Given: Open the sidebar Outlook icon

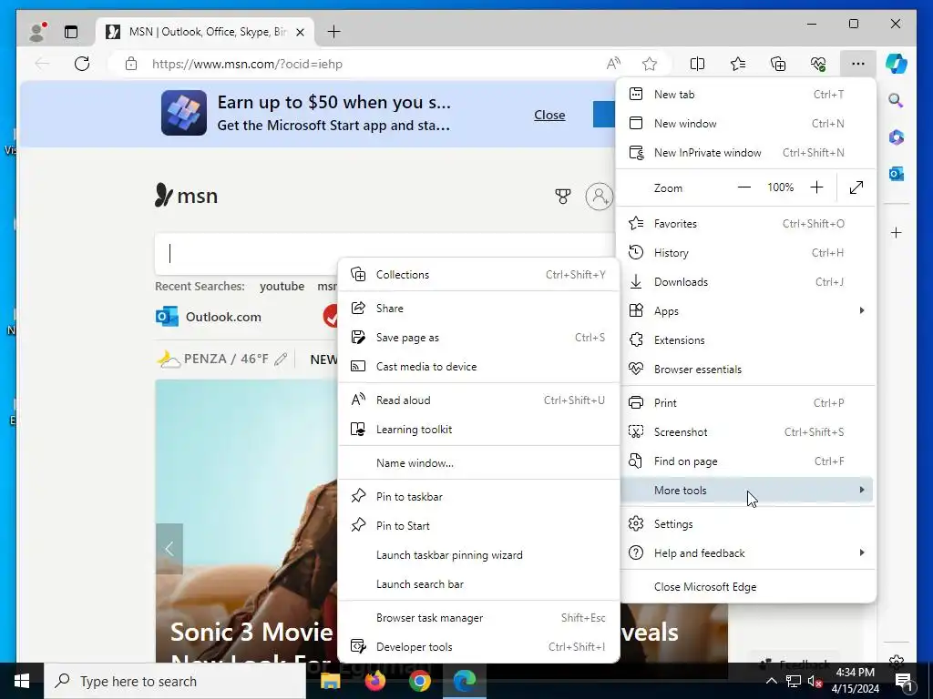Looking at the screenshot, I should point(897,174).
